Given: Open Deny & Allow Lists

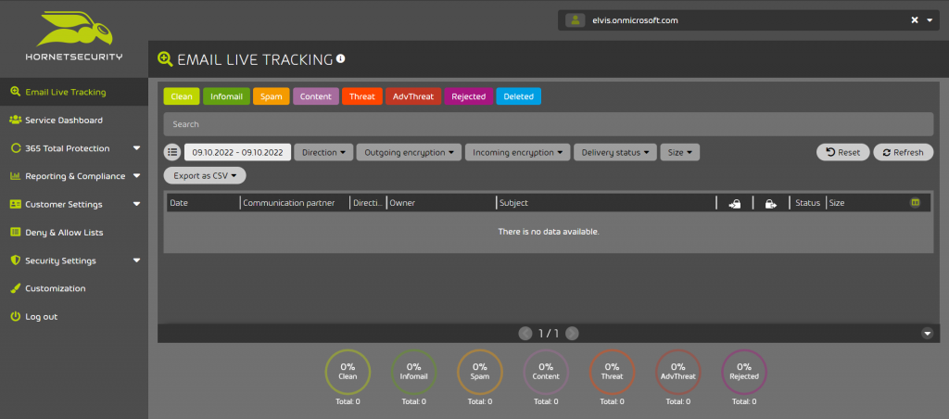Looking at the screenshot, I should [x=74, y=233].
